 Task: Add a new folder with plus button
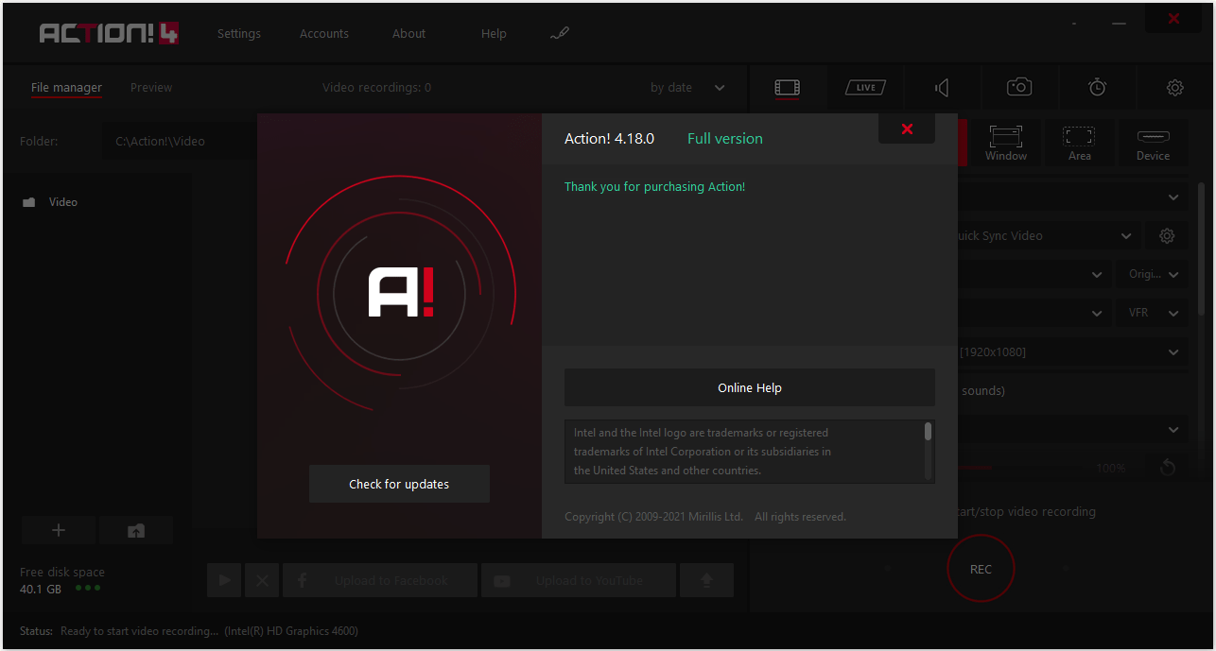[x=58, y=530]
